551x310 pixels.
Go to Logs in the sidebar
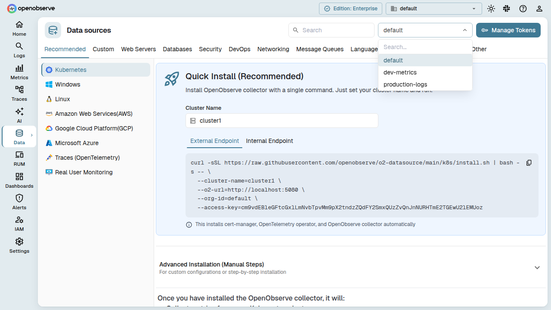point(19,50)
